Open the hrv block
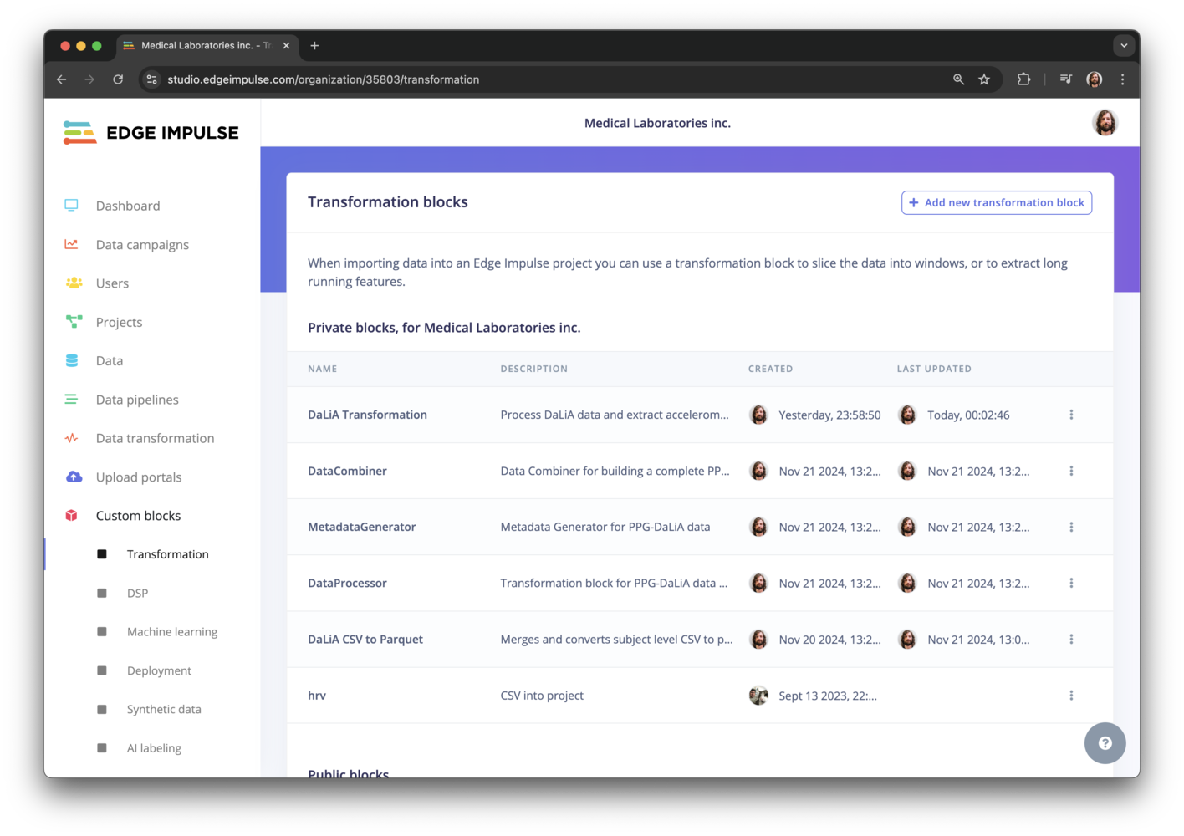The width and height of the screenshot is (1184, 836). (317, 695)
